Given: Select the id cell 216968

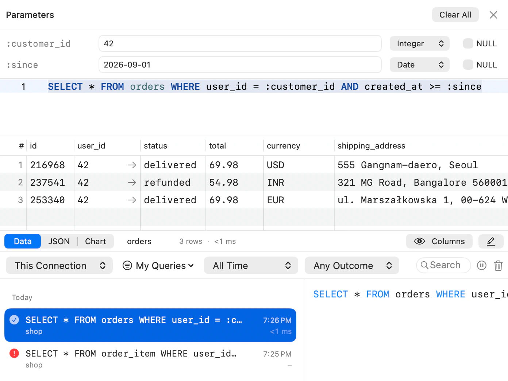Looking at the screenshot, I should coord(50,165).
